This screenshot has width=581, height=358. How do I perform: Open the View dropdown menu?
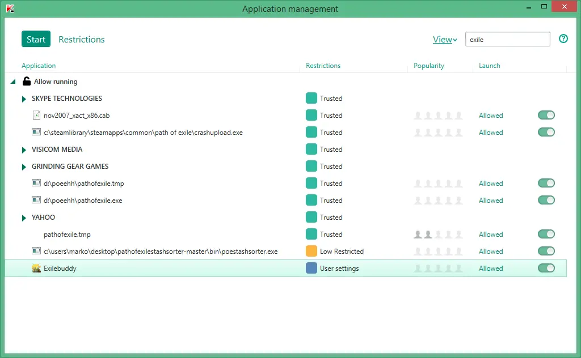[x=445, y=39]
